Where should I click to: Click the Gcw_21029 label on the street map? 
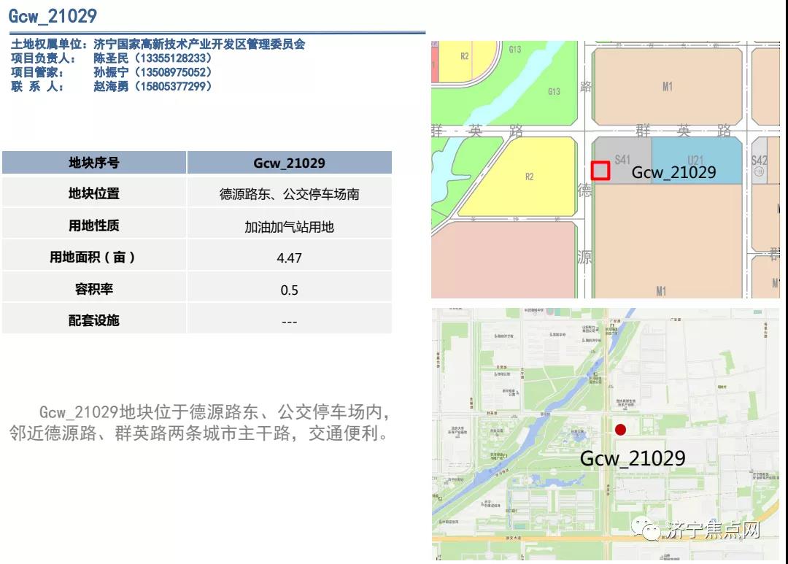pos(632,458)
